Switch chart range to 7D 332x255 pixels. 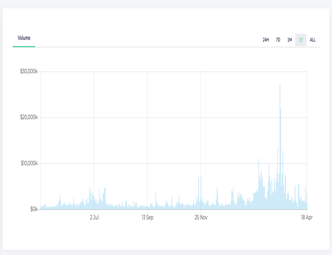click(x=278, y=40)
